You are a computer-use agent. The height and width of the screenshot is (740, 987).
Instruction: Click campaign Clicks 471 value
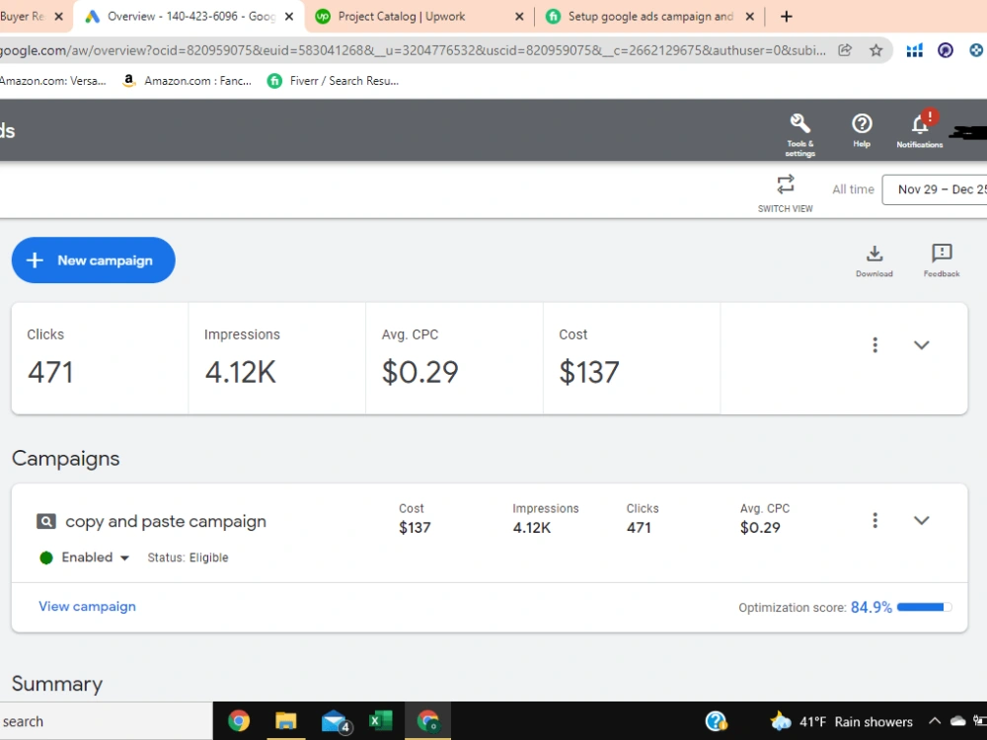point(639,527)
